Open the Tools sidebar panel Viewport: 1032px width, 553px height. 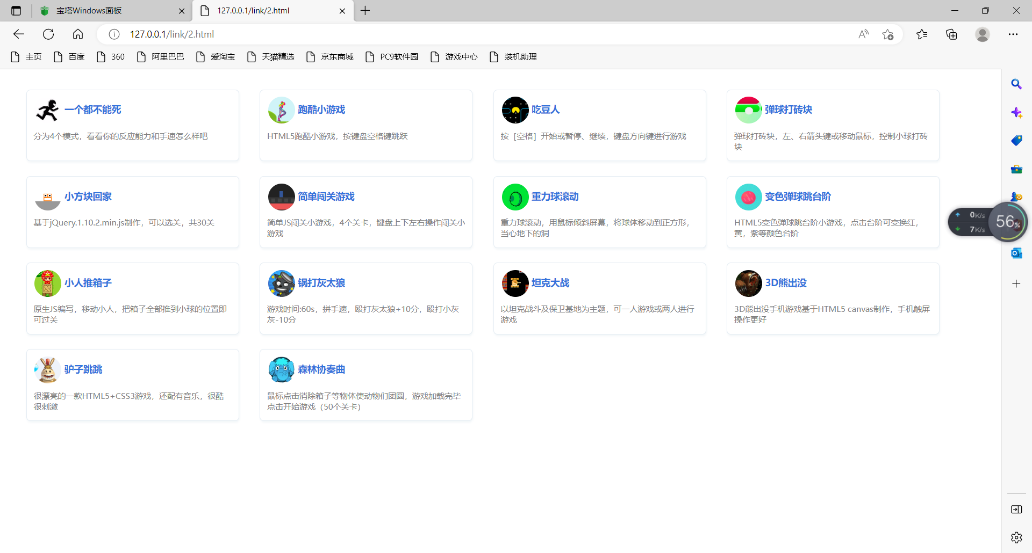click(1017, 169)
